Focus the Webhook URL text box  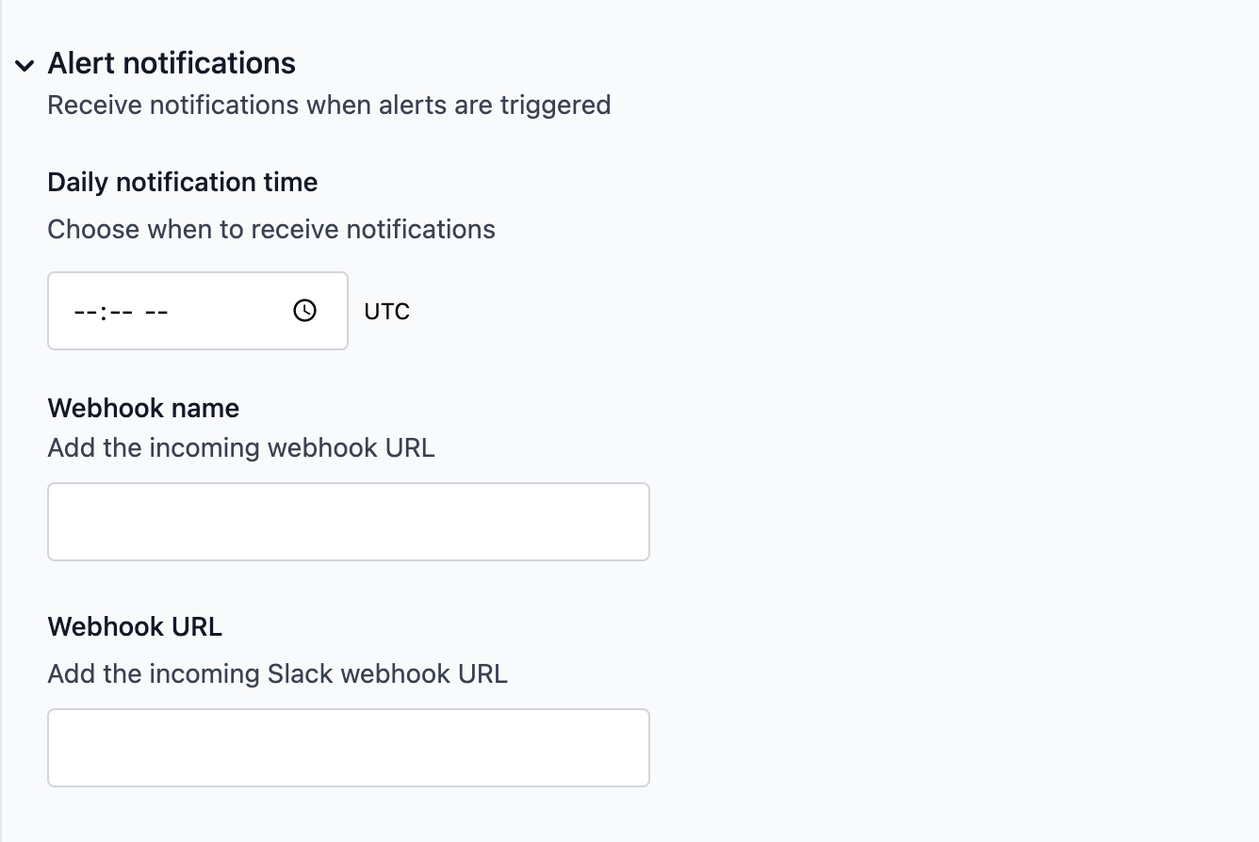[348, 748]
